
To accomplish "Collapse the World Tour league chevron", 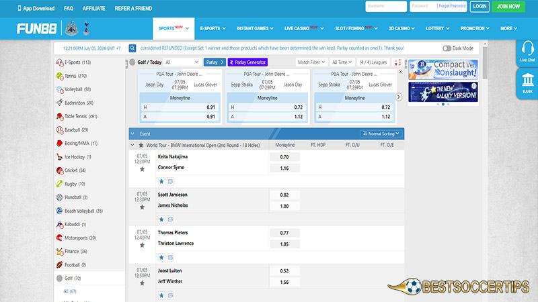I will coord(132,145).
